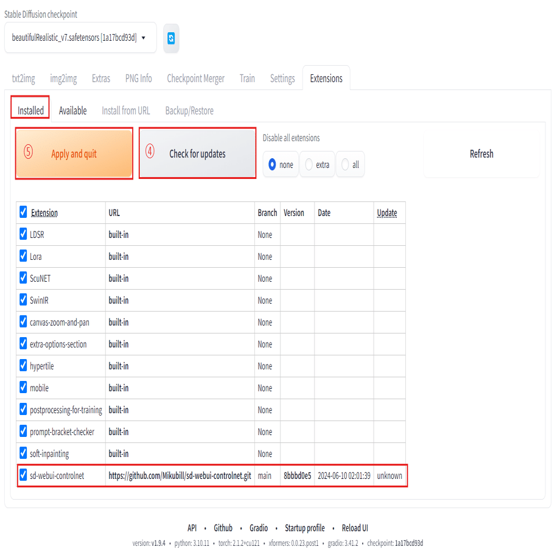Toggle extra-options-section extension checkbox
This screenshot has height=555, width=555.
point(23,344)
